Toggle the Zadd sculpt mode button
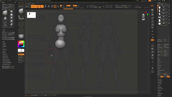 (75, 6)
